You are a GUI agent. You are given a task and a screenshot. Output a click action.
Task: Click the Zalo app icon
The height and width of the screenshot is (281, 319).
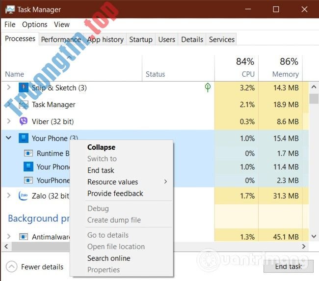23,196
